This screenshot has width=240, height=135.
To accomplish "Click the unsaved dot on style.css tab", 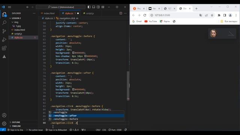I will 78,13.
